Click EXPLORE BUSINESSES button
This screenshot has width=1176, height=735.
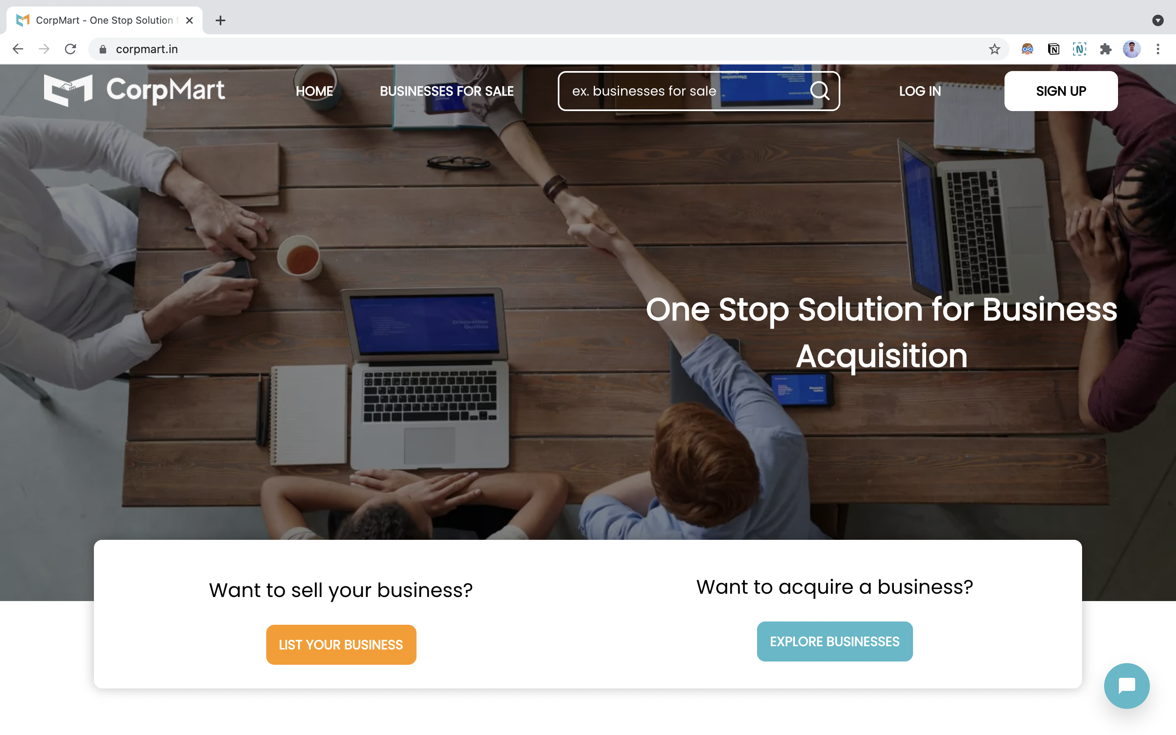click(x=834, y=641)
